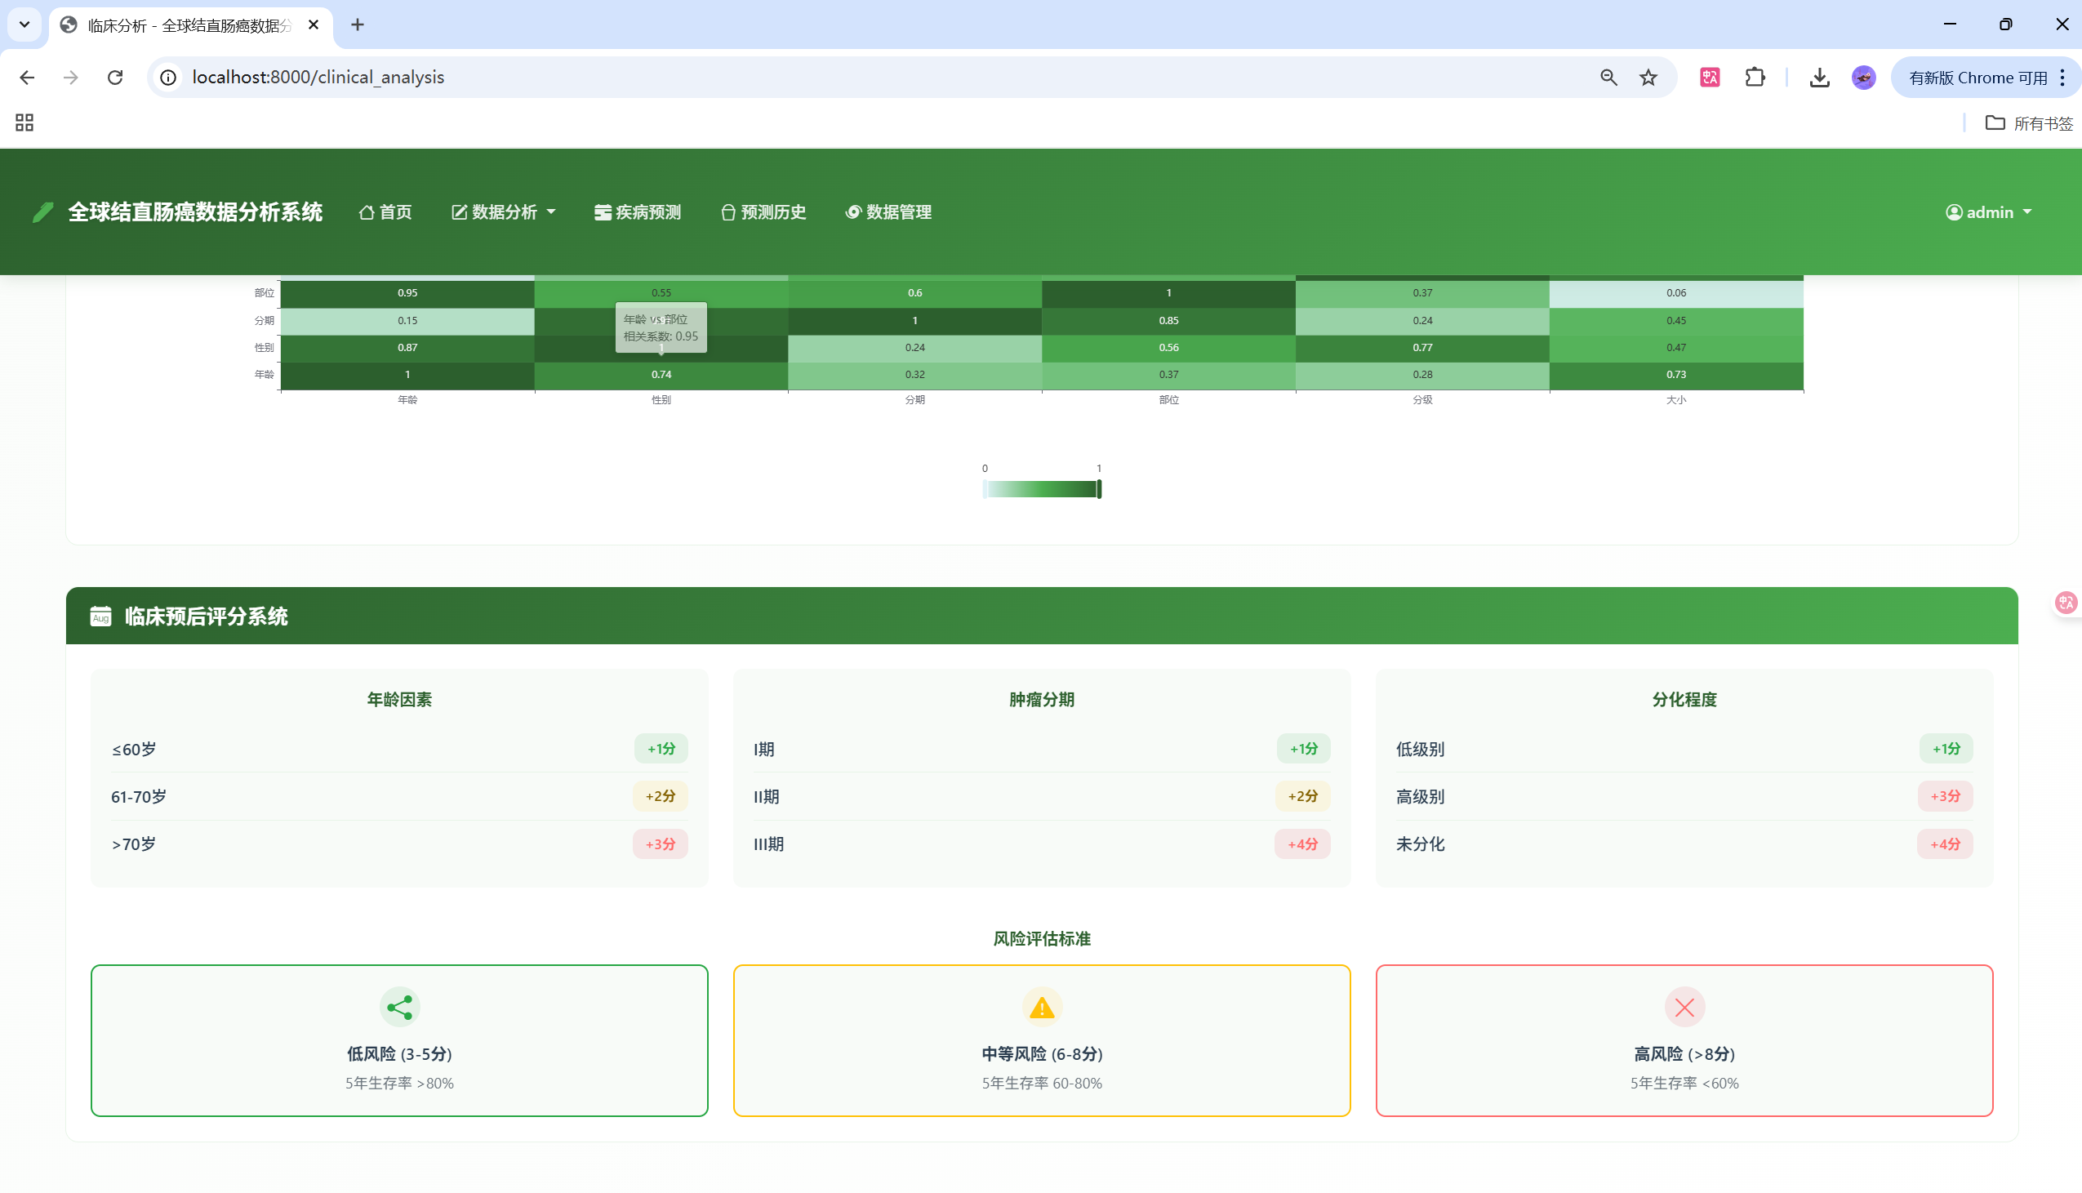Image resolution: width=2082 pixels, height=1193 pixels.
Task: Click the red X icon in 高风险 card
Action: (1684, 1006)
